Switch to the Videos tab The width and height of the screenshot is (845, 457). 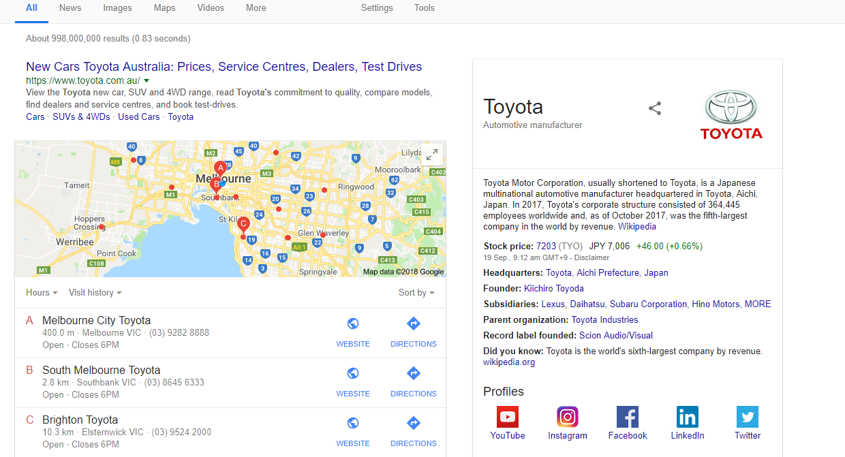[x=211, y=8]
